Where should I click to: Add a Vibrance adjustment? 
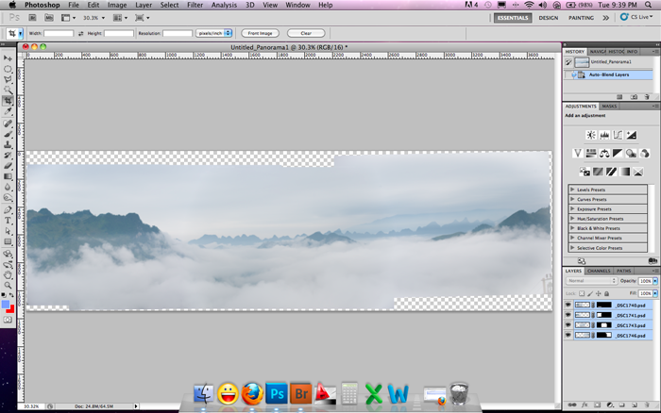pyautogui.click(x=578, y=154)
